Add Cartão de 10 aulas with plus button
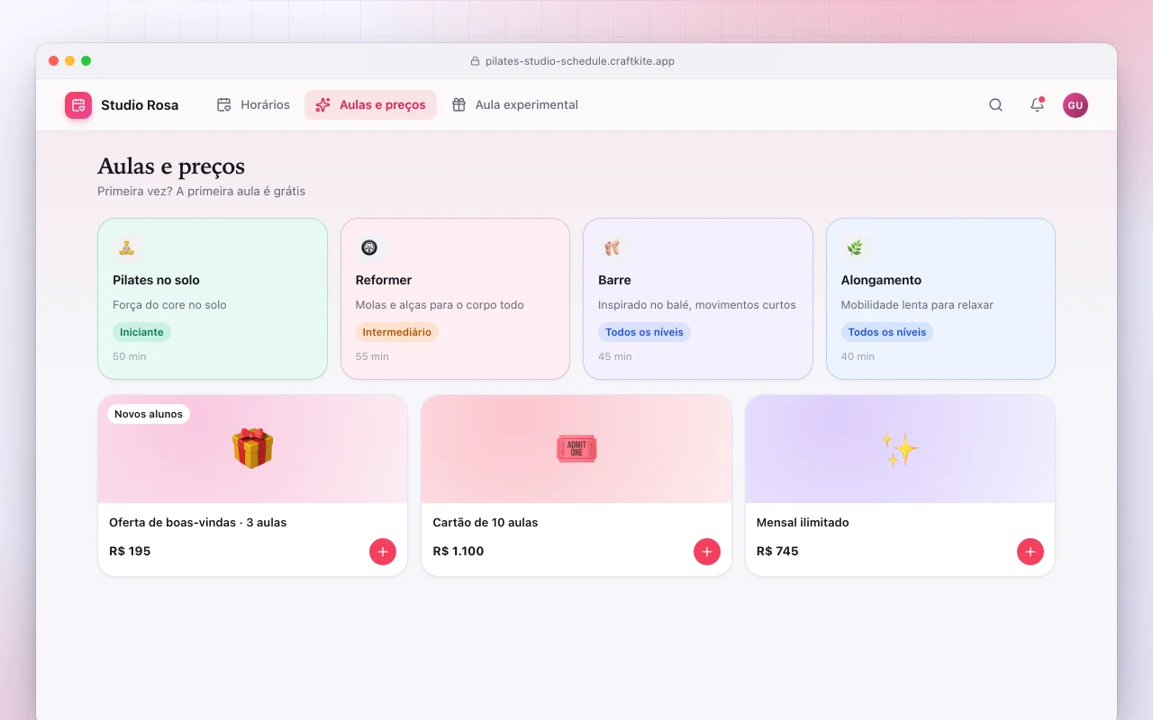The height and width of the screenshot is (720, 1153). click(707, 552)
